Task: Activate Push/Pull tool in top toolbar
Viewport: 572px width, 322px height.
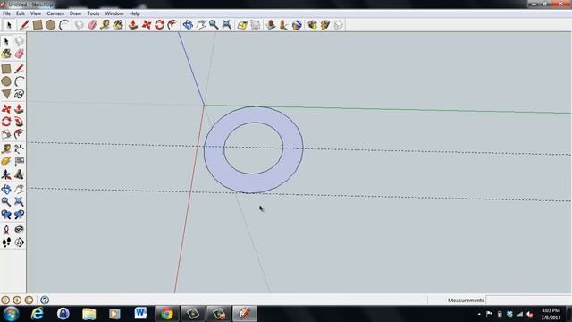Action: coord(133,25)
